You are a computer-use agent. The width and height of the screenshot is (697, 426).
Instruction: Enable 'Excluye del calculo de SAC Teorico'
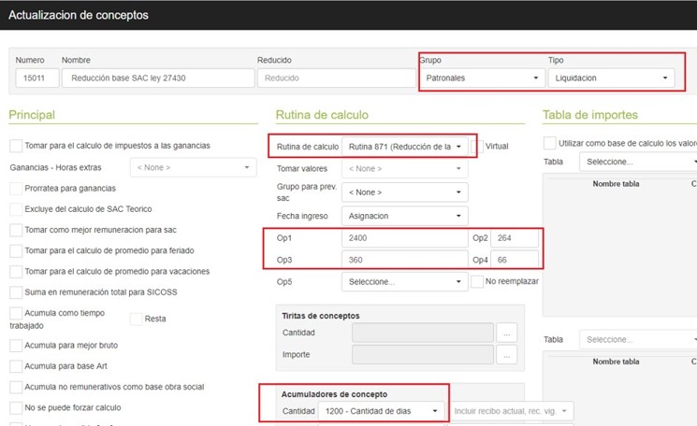pyautogui.click(x=16, y=208)
